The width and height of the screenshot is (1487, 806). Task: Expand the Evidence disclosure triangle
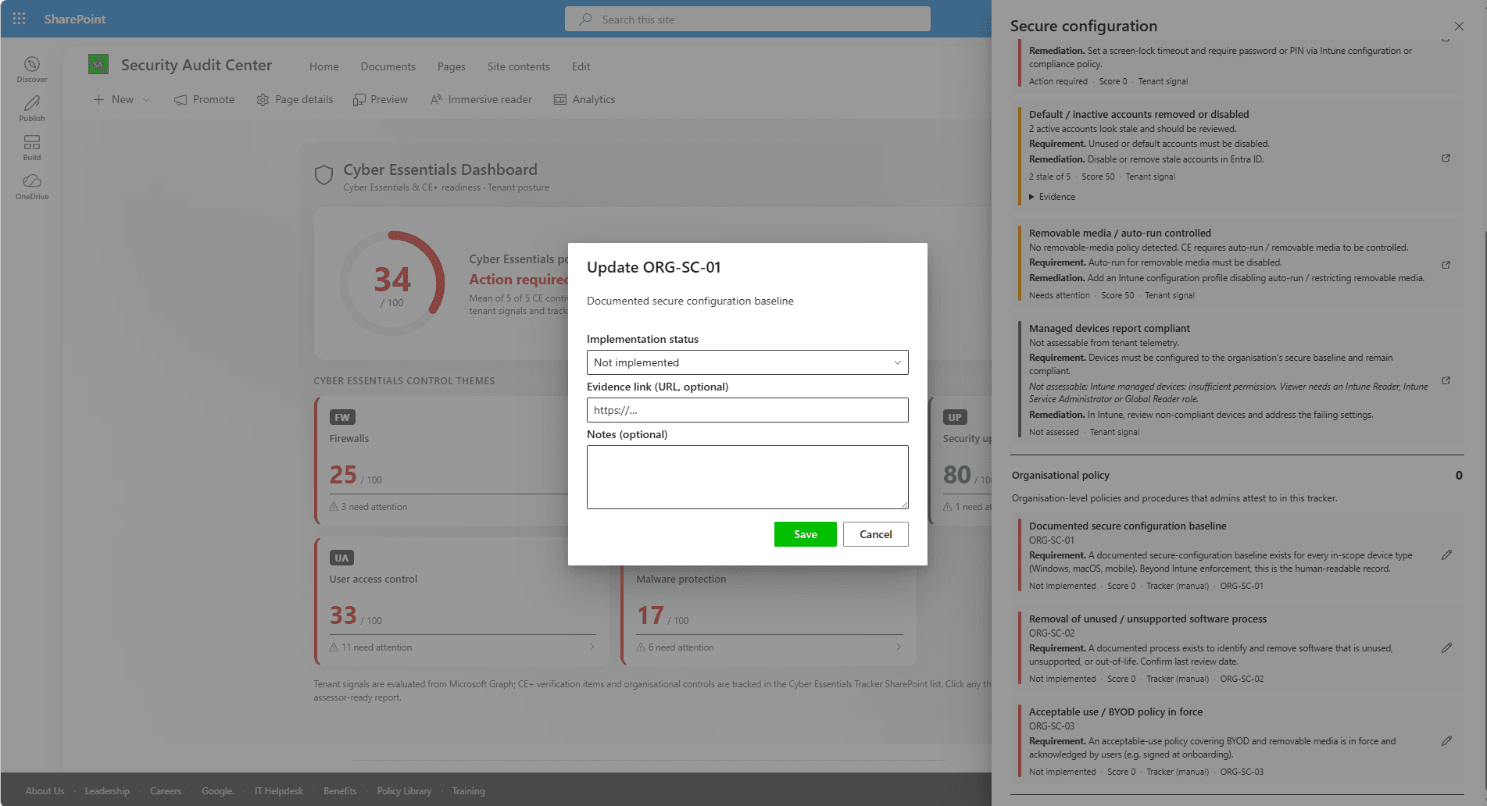click(x=1031, y=197)
